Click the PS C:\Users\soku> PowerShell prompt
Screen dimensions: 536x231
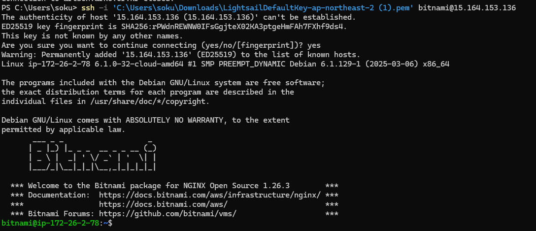tap(39, 7)
